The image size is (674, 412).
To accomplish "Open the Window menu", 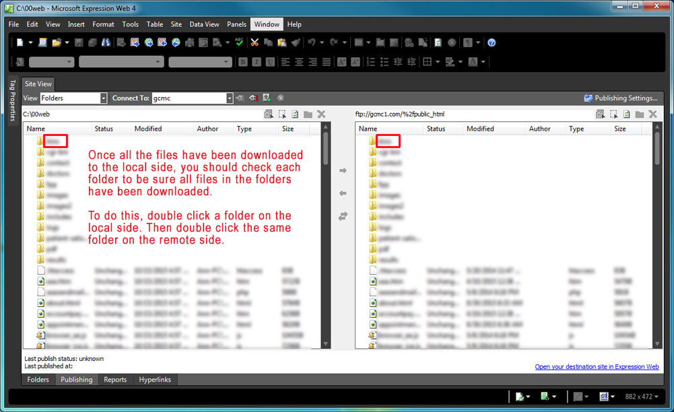I will 267,24.
